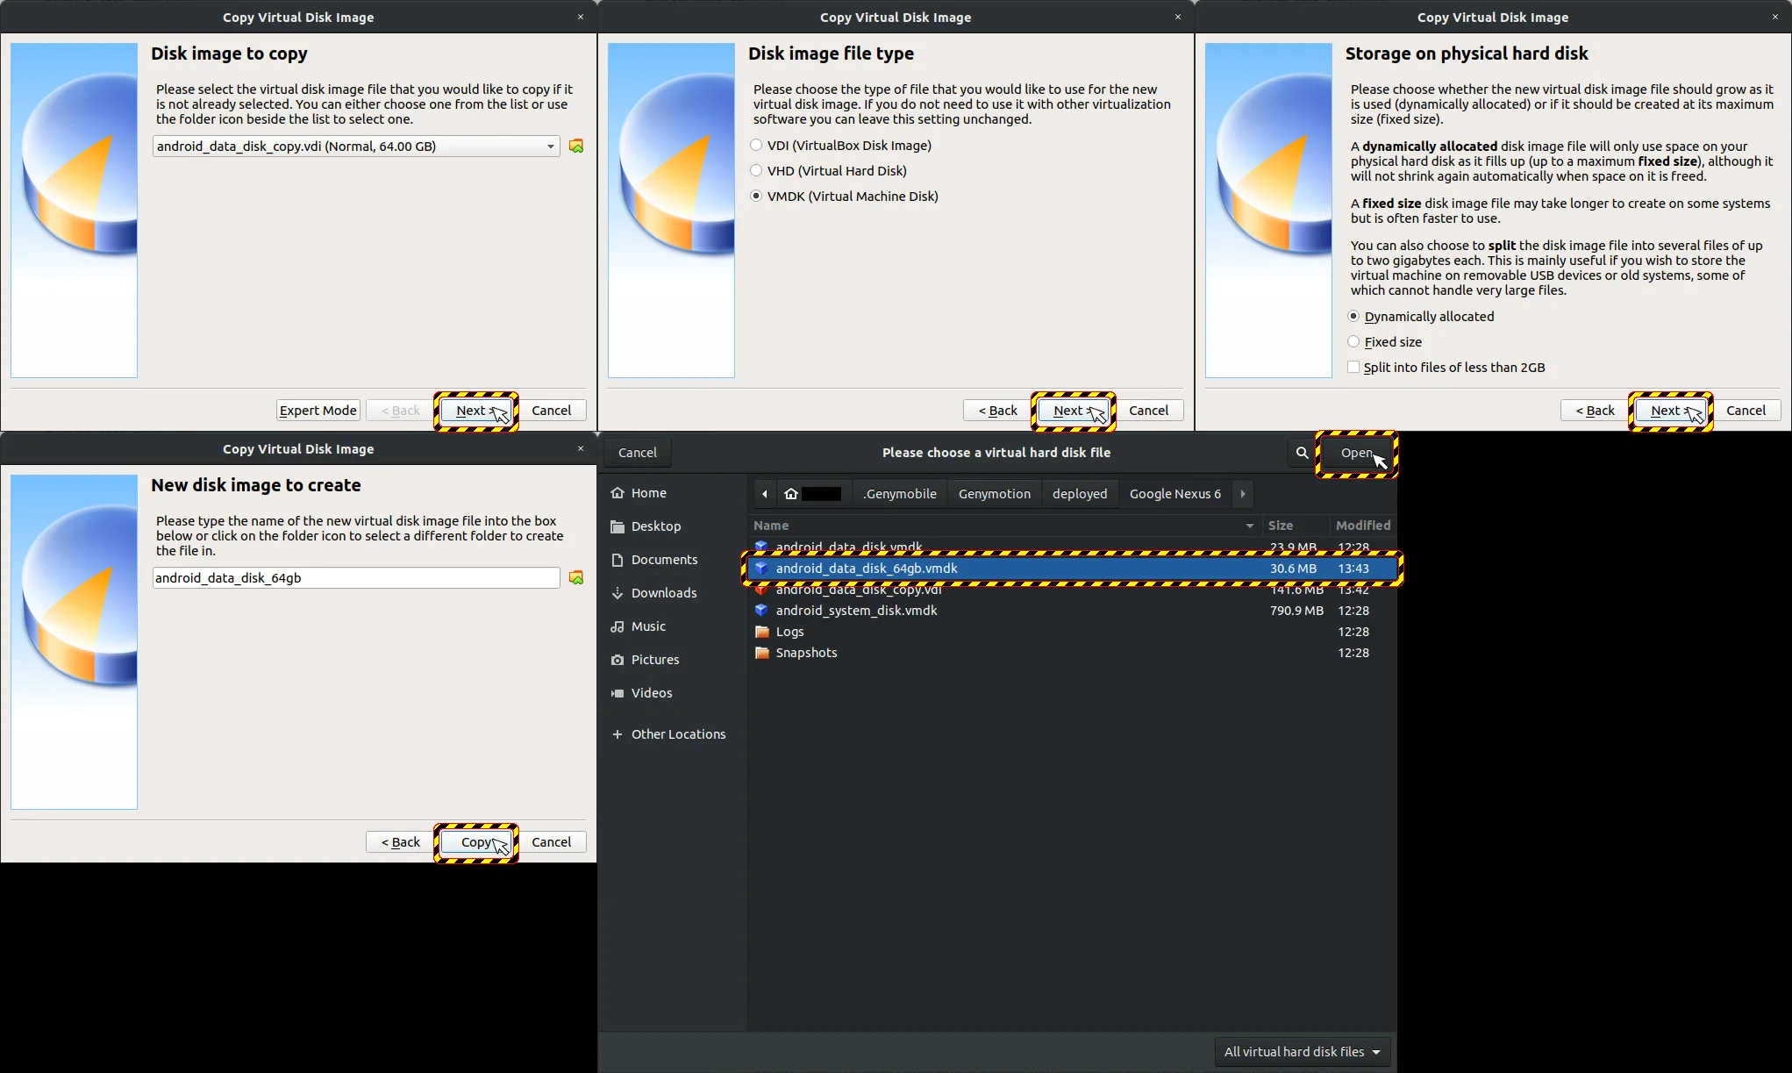
Task: Click the folder icon beside the disk image dropdown
Action: click(576, 147)
